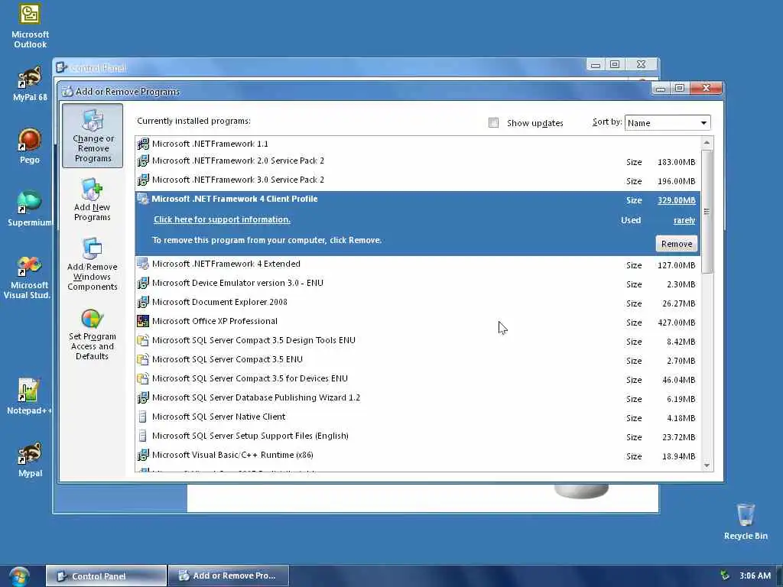This screenshot has height=587, width=783.
Task: Click Microsoft Device Emulator entry icon
Action: pos(143,283)
